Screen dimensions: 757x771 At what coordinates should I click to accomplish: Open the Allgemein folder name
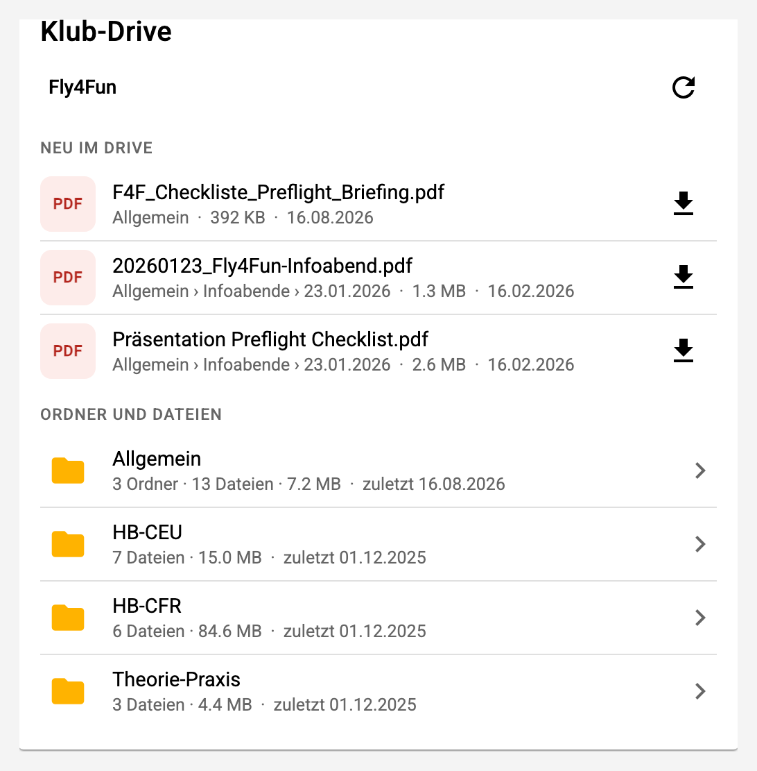(x=157, y=459)
